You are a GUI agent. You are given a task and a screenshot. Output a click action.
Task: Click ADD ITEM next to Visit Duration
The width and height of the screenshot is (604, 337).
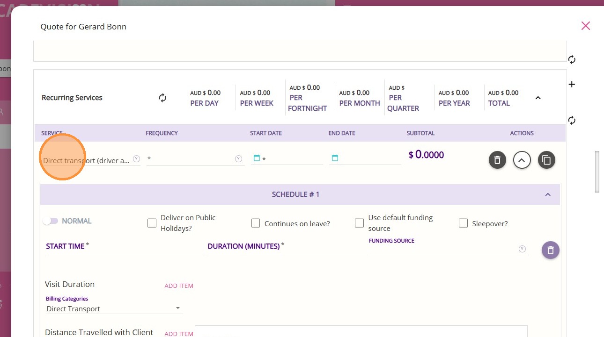pyautogui.click(x=179, y=286)
